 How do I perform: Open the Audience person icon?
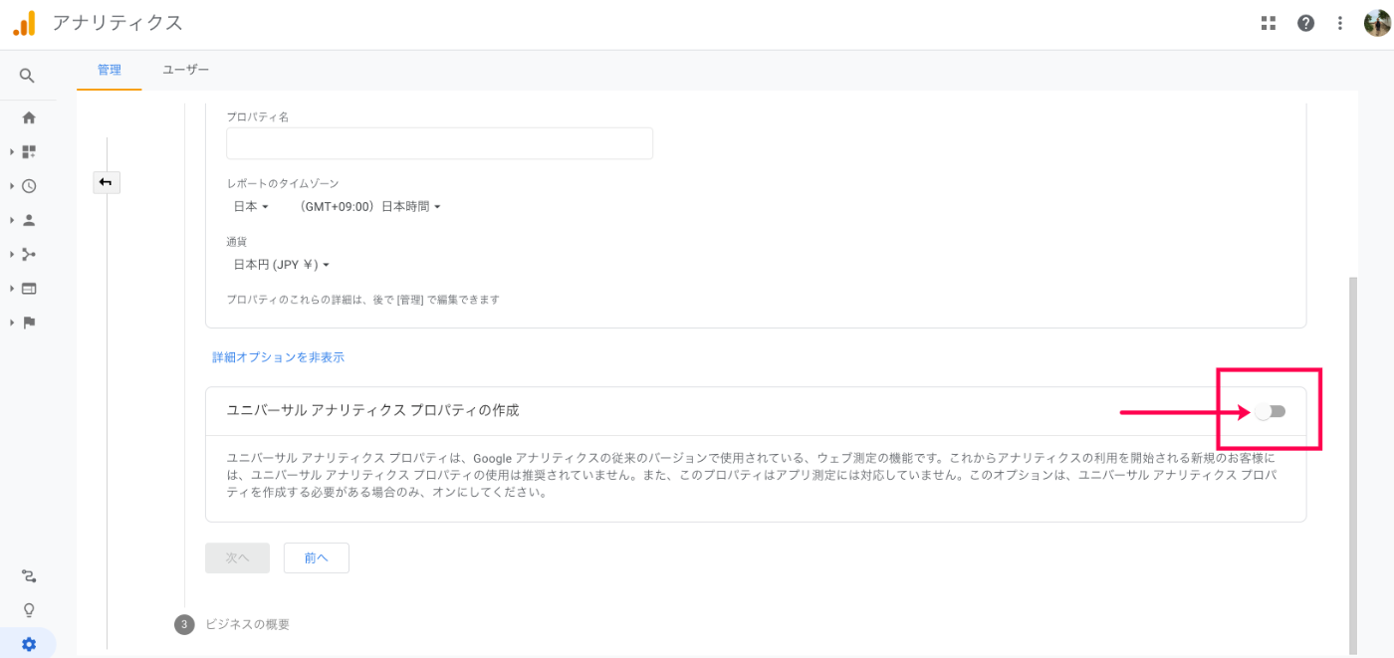29,220
